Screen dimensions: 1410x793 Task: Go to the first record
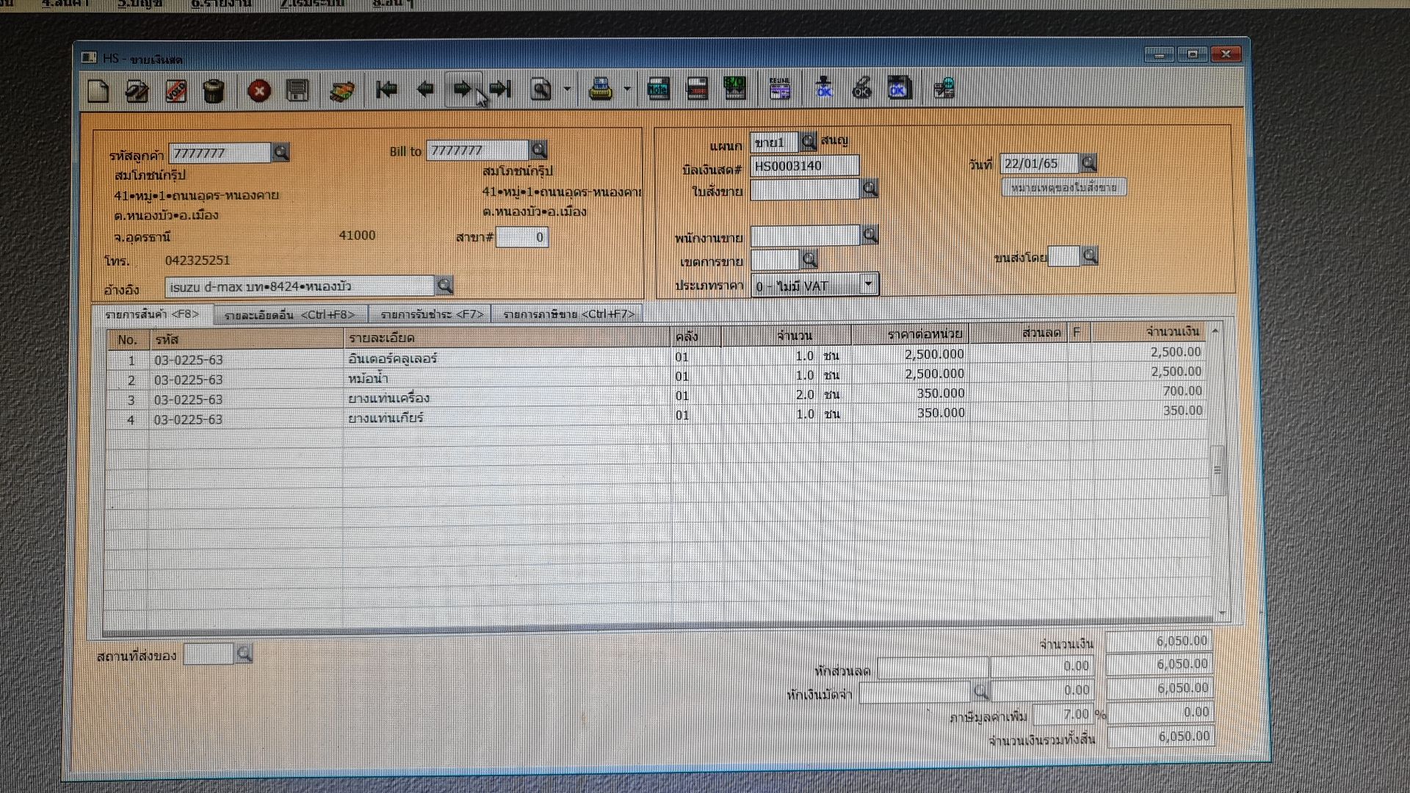coord(386,90)
